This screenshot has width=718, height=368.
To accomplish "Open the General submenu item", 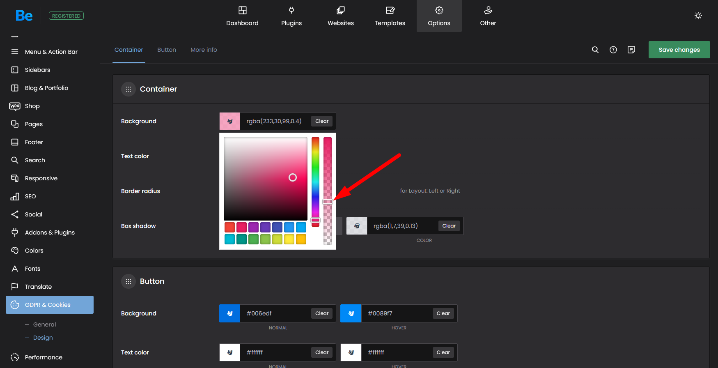I will point(44,324).
